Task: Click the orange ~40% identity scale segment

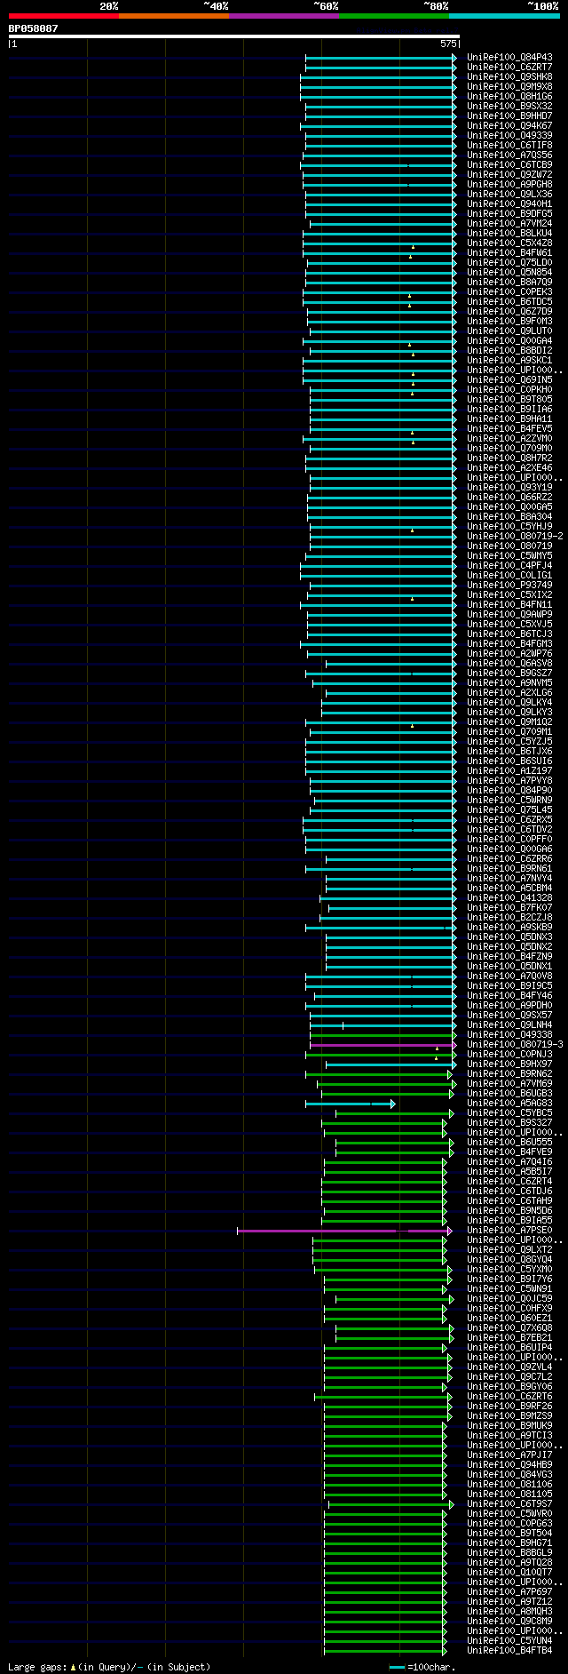Action: 174,16
